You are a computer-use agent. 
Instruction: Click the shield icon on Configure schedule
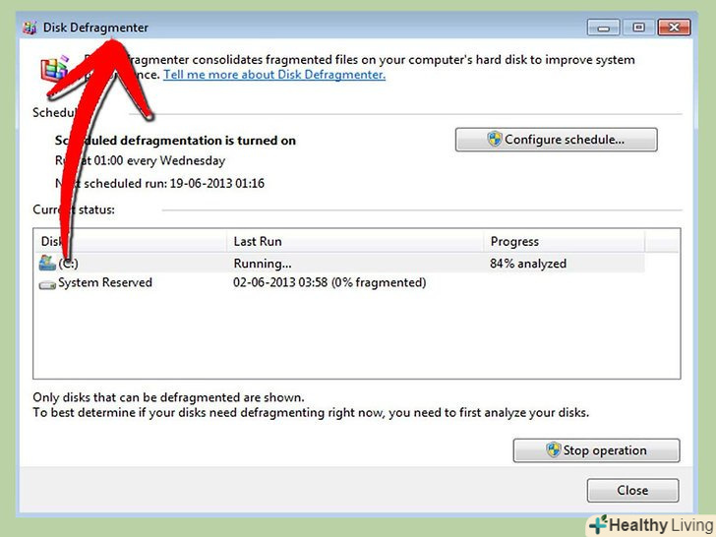pos(494,139)
